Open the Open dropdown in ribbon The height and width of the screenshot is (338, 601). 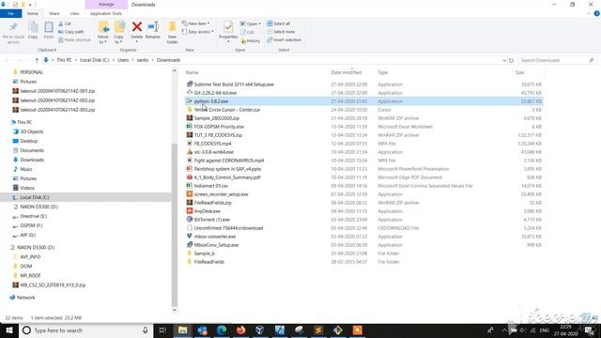click(251, 23)
